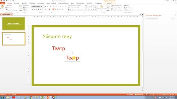Click the Font Color red A swatch
The width and height of the screenshot is (177, 99).
(49, 9)
